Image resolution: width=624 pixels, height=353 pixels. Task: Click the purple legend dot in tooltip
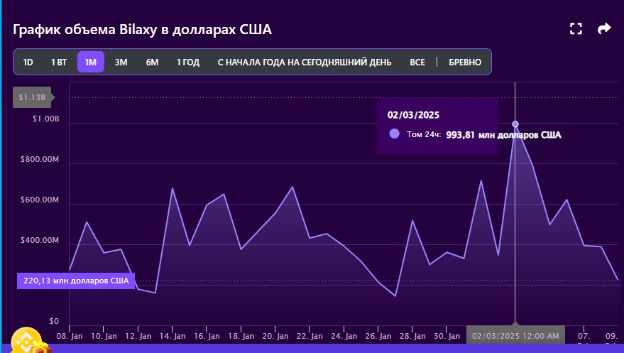coord(395,134)
